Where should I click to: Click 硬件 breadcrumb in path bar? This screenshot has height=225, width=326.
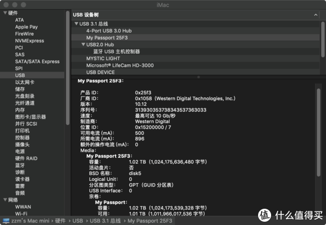60,221
